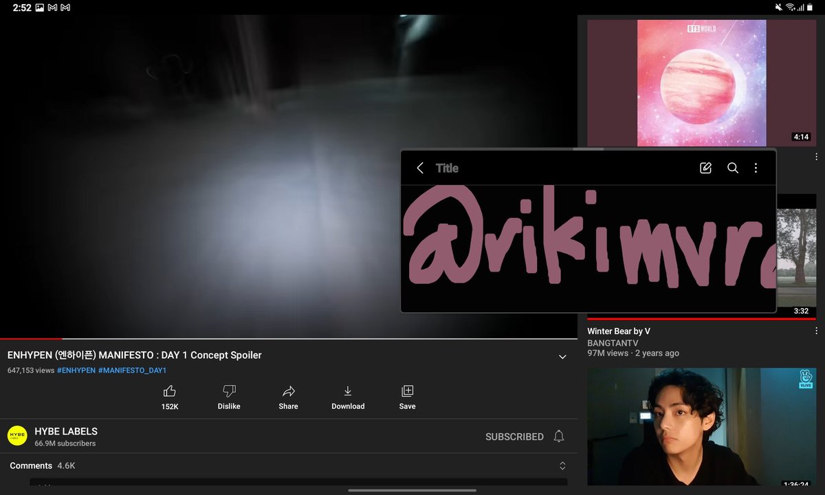The height and width of the screenshot is (495, 825).
Task: Open the notes popup three-dot menu
Action: pyautogui.click(x=756, y=168)
